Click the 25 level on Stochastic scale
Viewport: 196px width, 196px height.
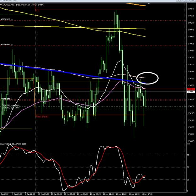[188, 180]
